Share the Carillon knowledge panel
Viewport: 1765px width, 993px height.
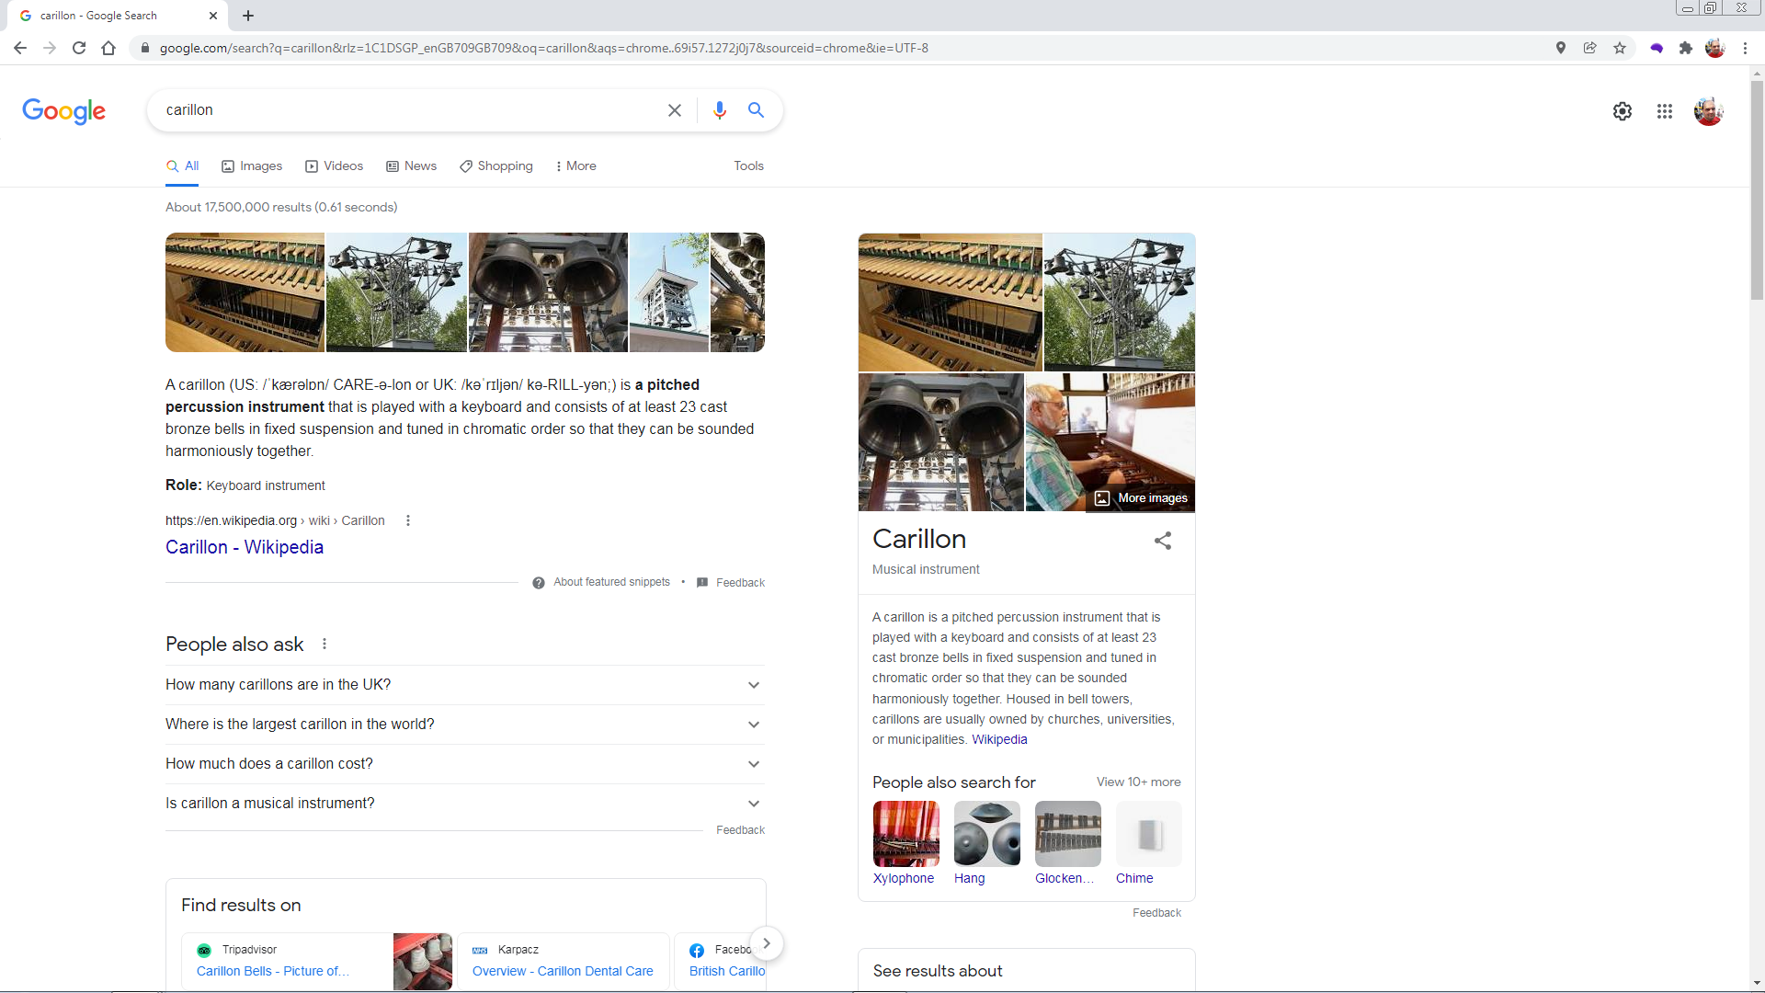[x=1162, y=541]
